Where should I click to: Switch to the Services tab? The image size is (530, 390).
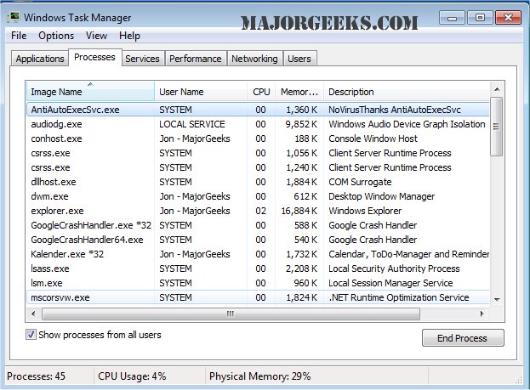tap(142, 59)
